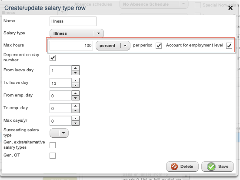Toggle Account for employment level checkbox
This screenshot has height=180, width=240.
[229, 46]
